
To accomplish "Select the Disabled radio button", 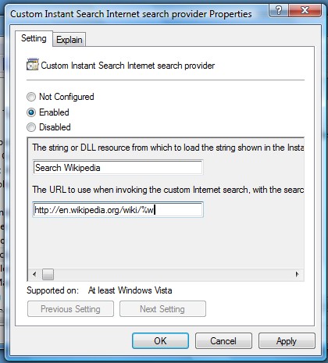I will point(31,127).
